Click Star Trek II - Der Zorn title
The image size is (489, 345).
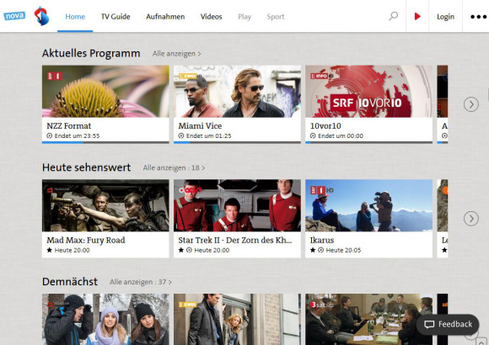(235, 240)
